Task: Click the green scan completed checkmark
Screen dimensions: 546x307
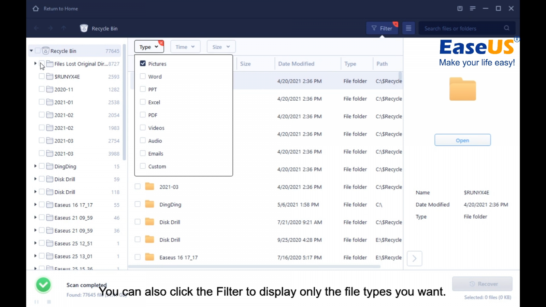Action: (x=43, y=285)
